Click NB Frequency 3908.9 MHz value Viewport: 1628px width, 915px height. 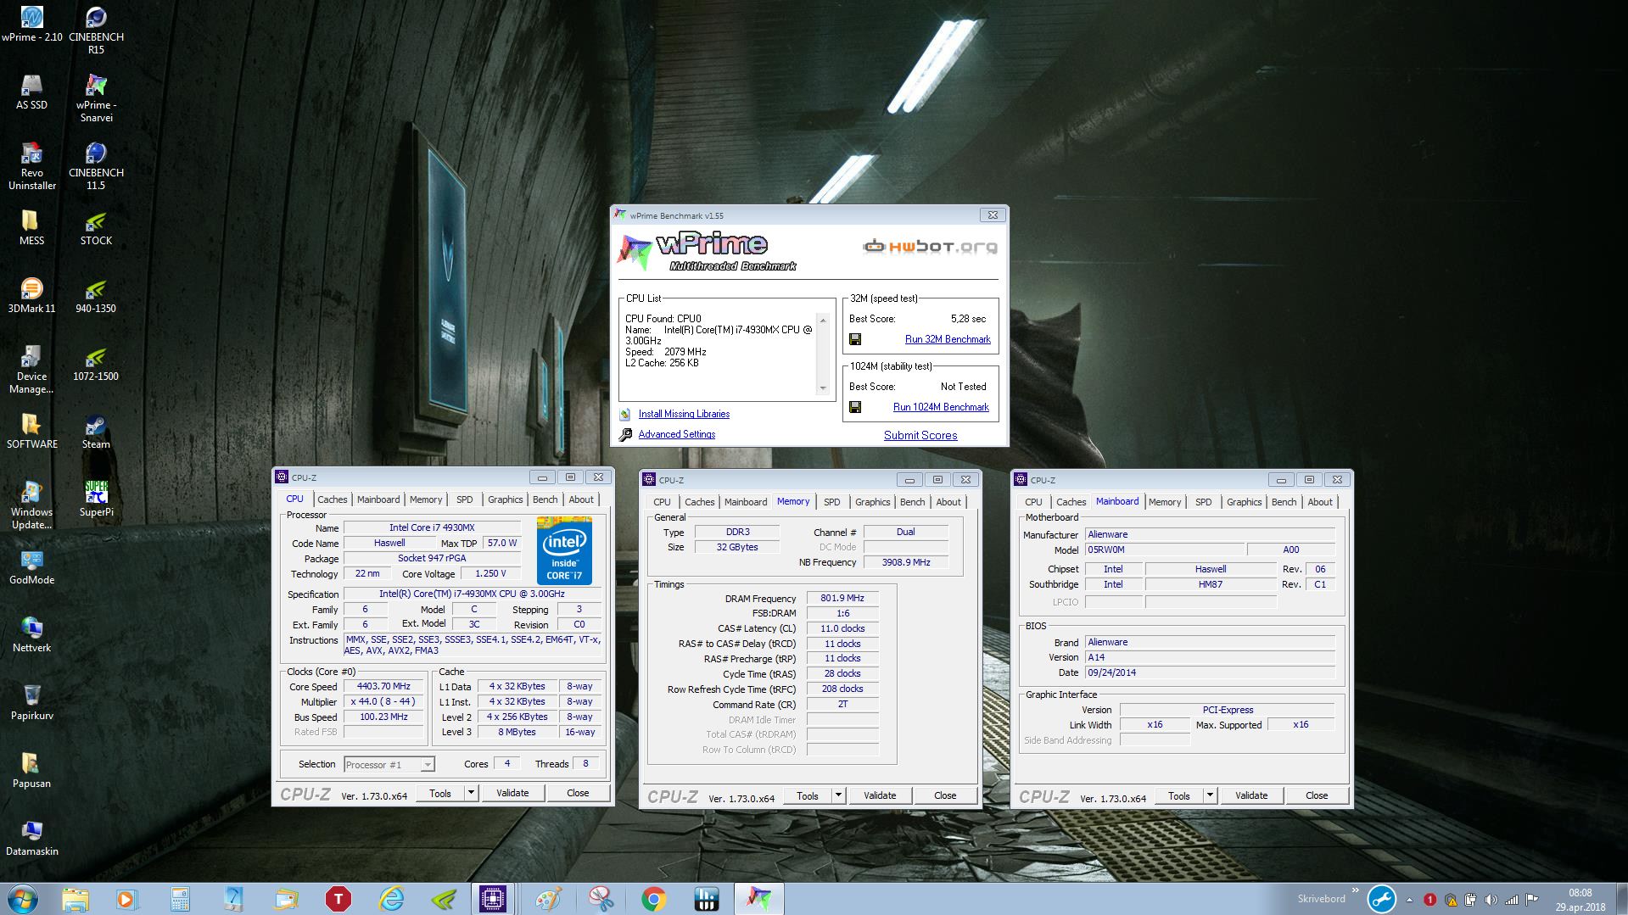tap(905, 562)
